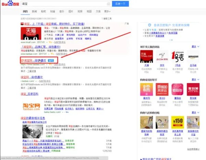The image size is (206, 160).
Task: Click the 更多>> link in Baike result
Action: point(100,109)
